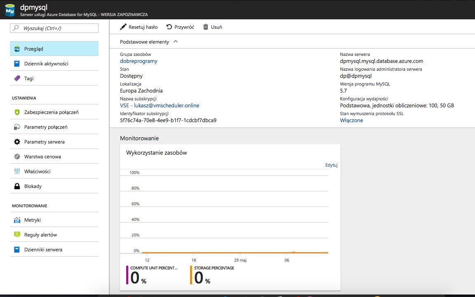The height and width of the screenshot is (297, 475).
Task: Open Właściwości from the settings menu
Action: coord(37,172)
